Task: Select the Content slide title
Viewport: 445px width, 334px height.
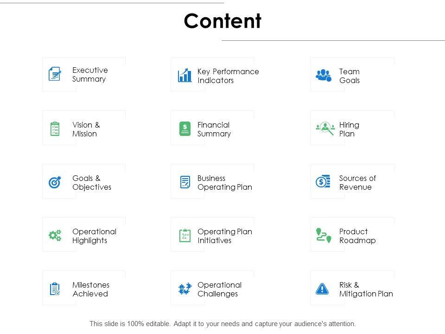Action: 222,21
